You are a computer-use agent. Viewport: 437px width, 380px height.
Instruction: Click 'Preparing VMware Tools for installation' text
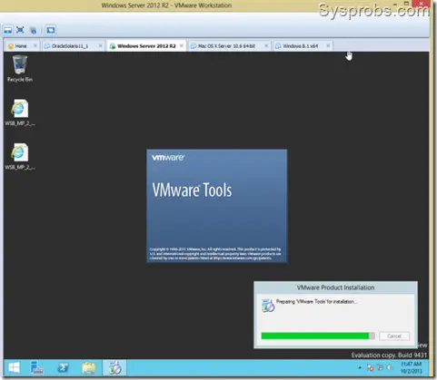[316, 301]
